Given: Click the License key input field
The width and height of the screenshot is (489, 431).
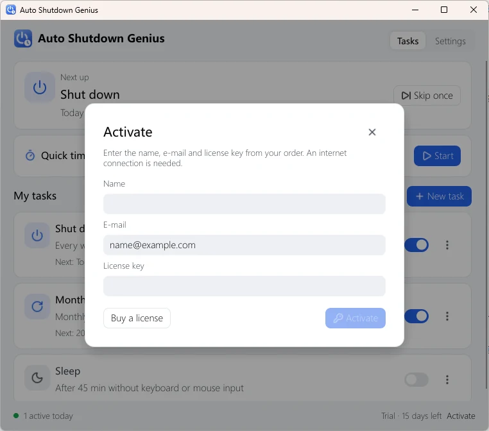Looking at the screenshot, I should (x=244, y=286).
